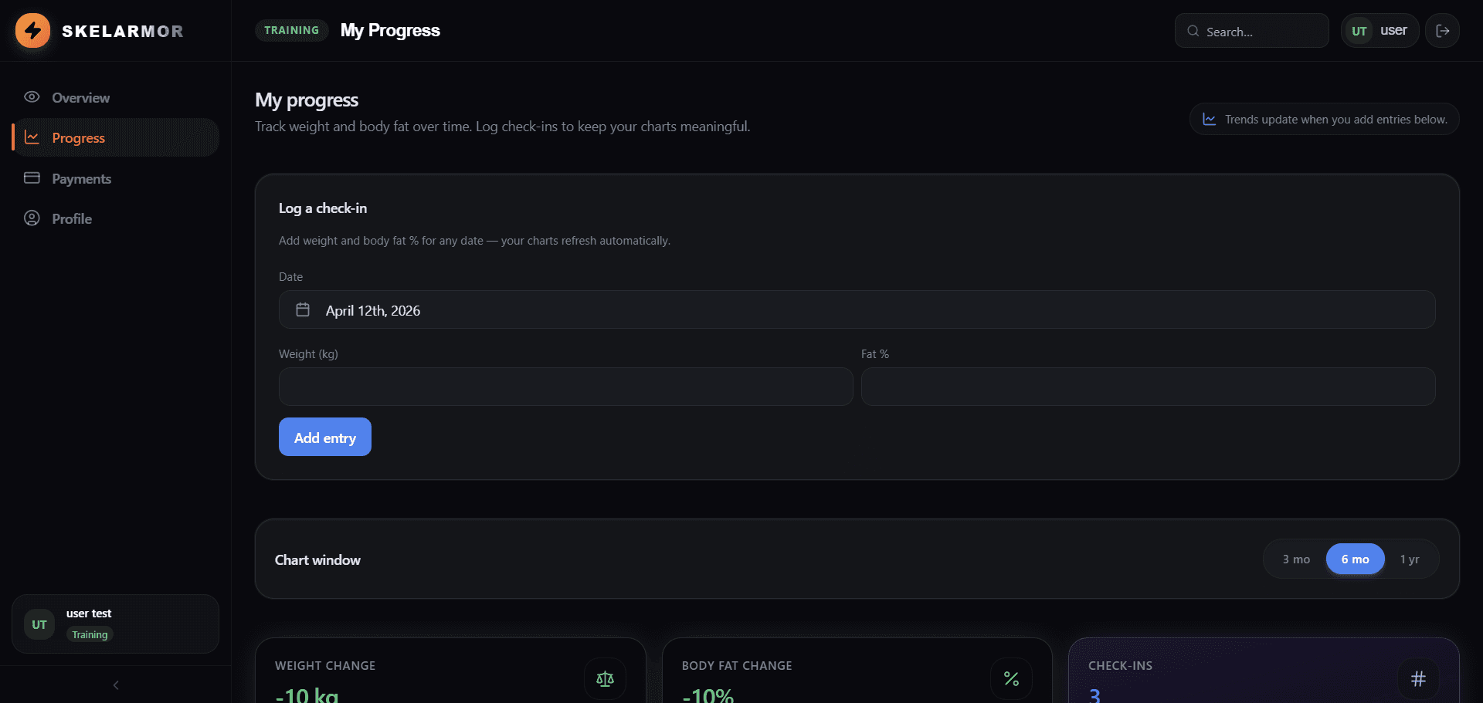Open the date picker showing April 12th, 2026
Screen dimensions: 1483x703
(857, 309)
